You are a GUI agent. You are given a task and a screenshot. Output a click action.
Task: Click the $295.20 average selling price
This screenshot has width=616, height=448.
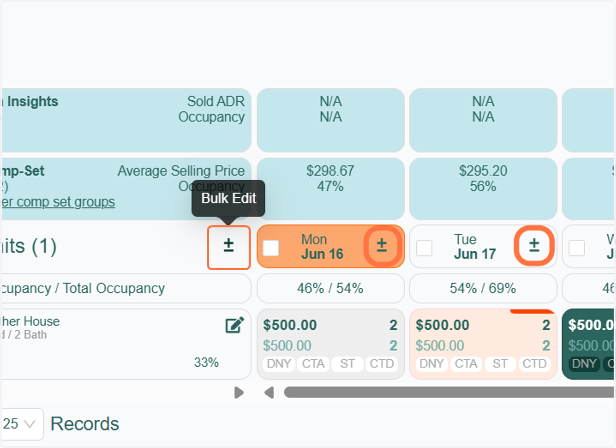pos(483,171)
